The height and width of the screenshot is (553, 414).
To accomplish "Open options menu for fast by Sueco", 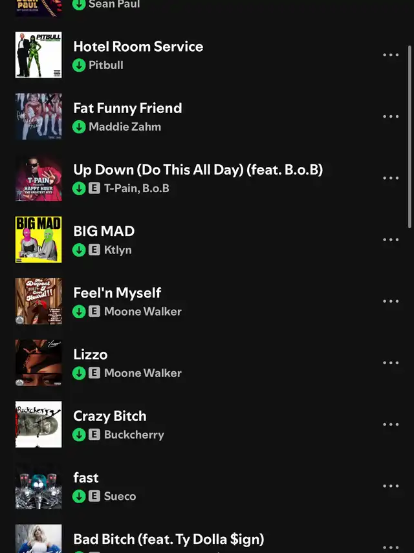I will pos(391,486).
